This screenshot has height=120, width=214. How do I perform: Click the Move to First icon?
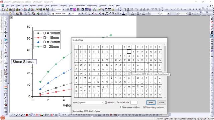coord(190,9)
